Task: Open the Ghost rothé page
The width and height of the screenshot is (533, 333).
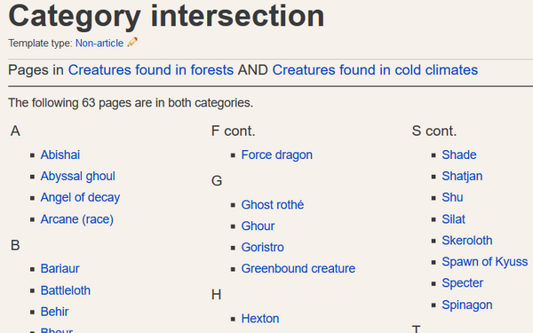Action: [x=273, y=205]
